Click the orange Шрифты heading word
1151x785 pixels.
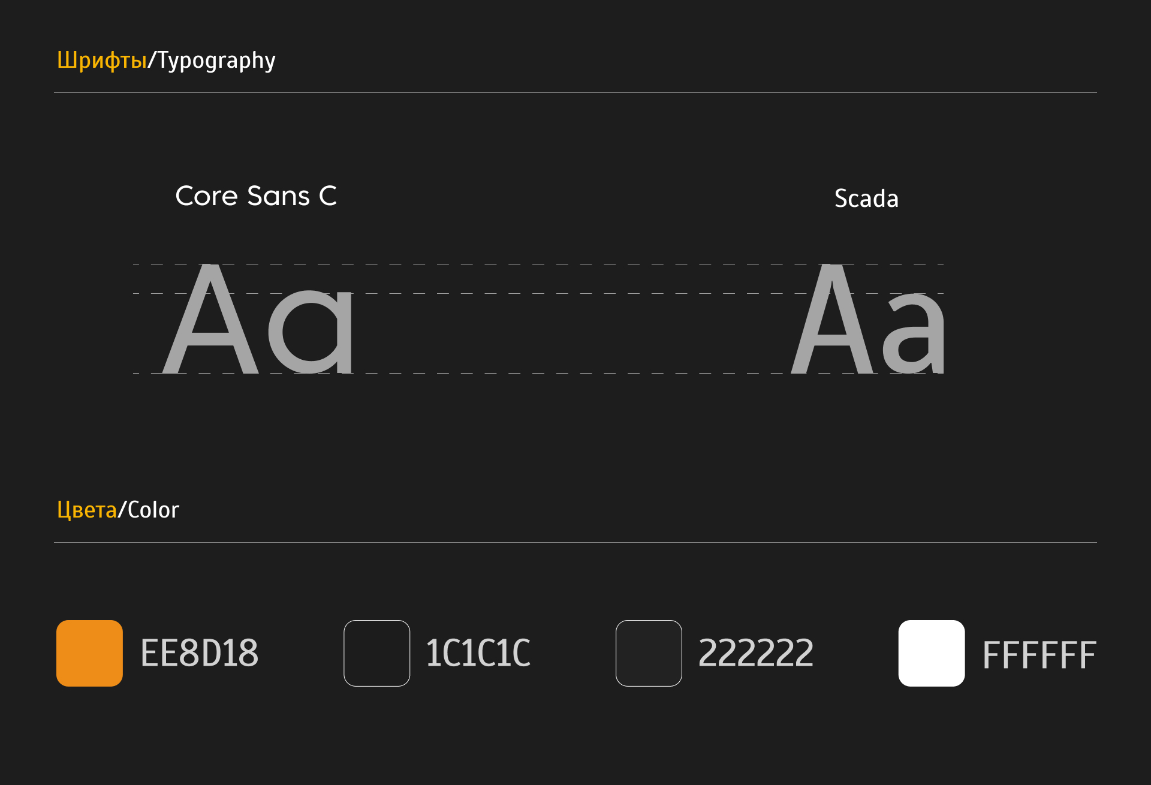coord(102,61)
